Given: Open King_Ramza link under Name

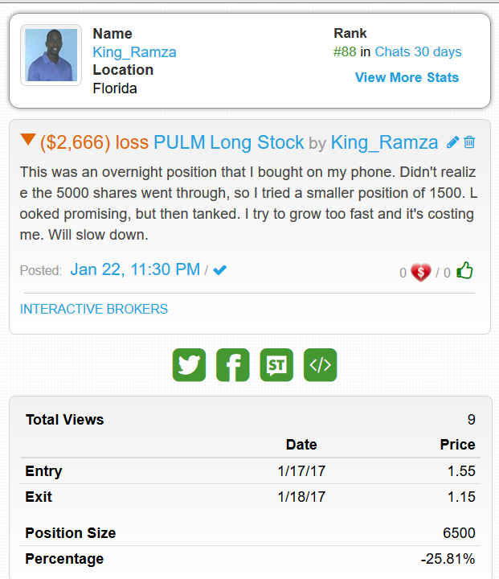Looking at the screenshot, I should 134,52.
